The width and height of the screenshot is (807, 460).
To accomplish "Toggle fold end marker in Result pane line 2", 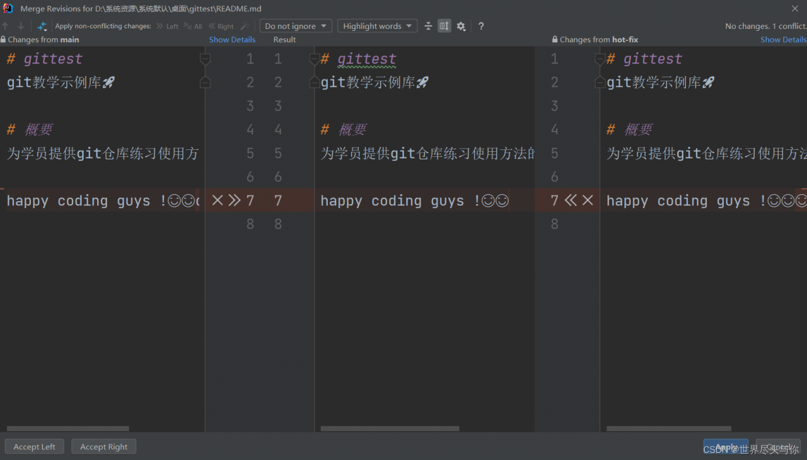I will coord(315,82).
